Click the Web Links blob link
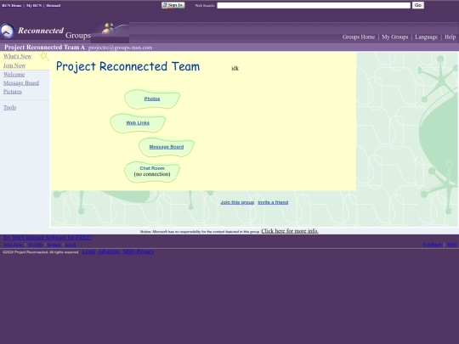 [138, 123]
